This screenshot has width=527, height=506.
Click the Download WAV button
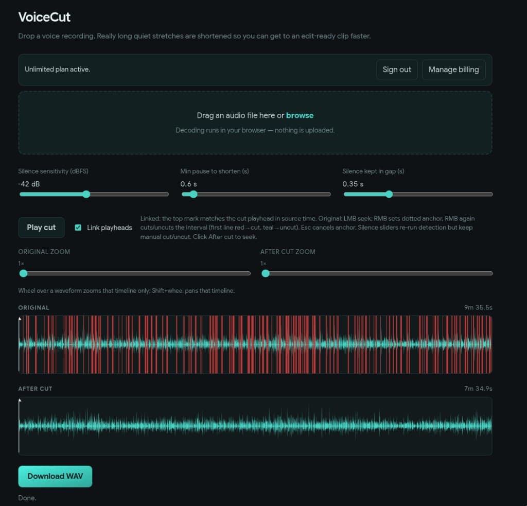pyautogui.click(x=55, y=476)
